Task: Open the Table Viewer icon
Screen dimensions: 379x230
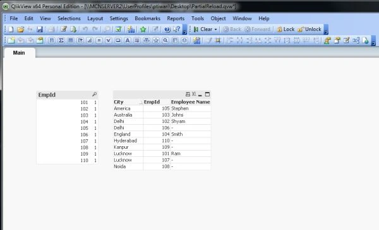Action: (x=356, y=40)
